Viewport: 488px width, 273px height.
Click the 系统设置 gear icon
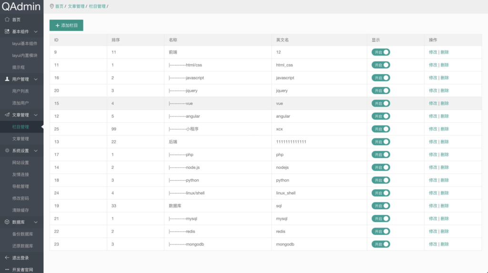coord(7,150)
